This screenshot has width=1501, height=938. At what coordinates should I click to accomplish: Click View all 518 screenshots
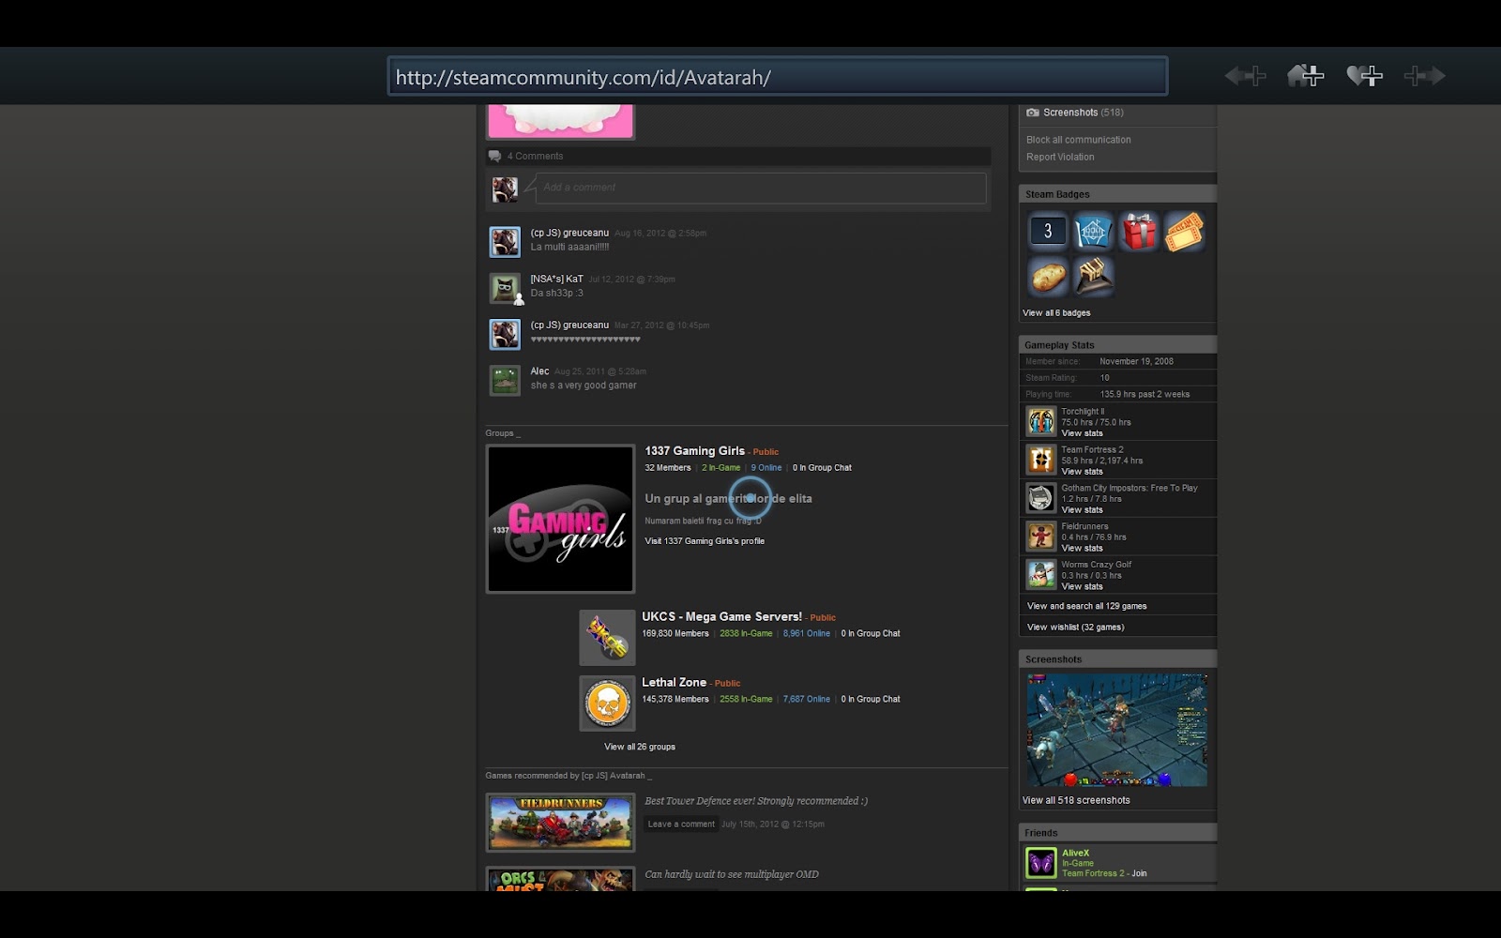[x=1076, y=800]
